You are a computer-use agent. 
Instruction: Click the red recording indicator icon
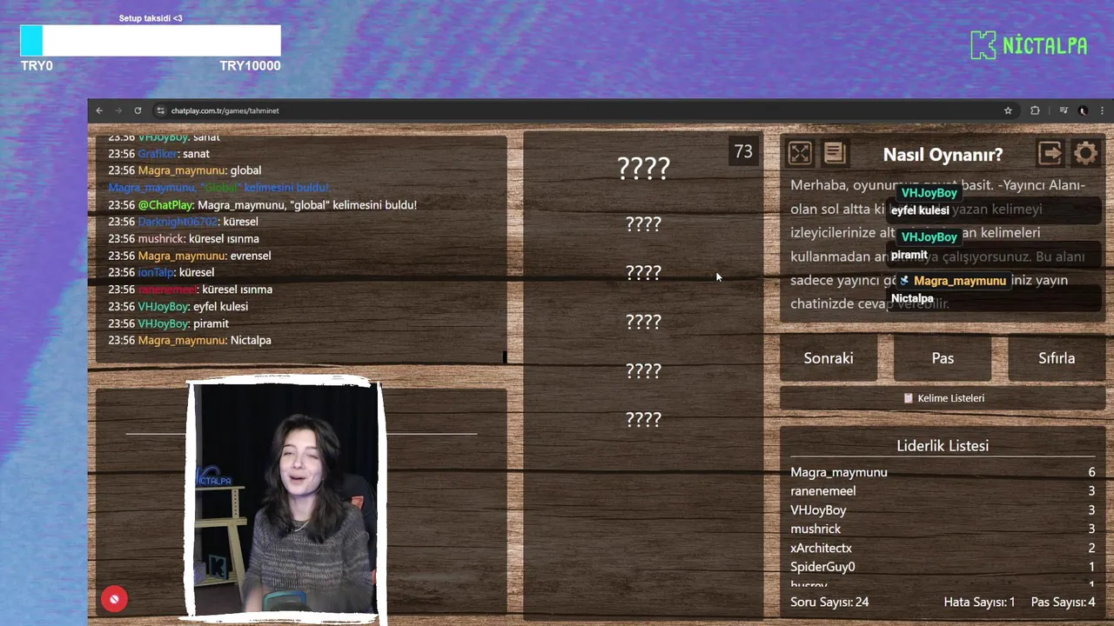point(114,599)
